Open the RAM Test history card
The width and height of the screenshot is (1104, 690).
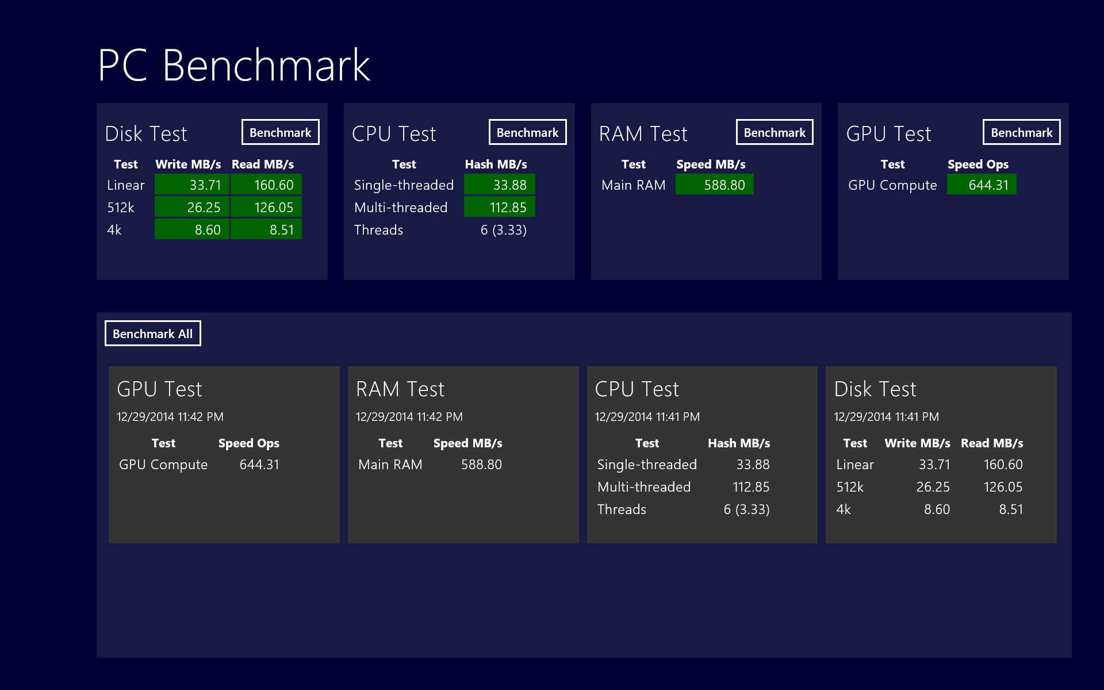(x=463, y=454)
